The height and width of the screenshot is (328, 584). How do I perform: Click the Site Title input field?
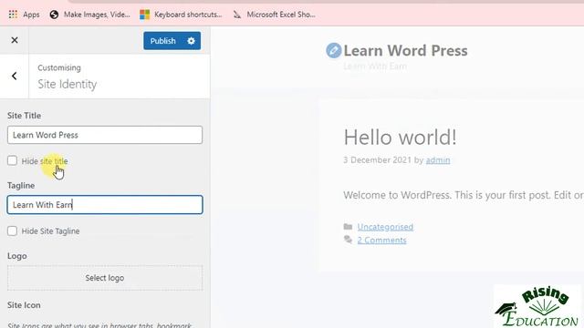coord(105,135)
